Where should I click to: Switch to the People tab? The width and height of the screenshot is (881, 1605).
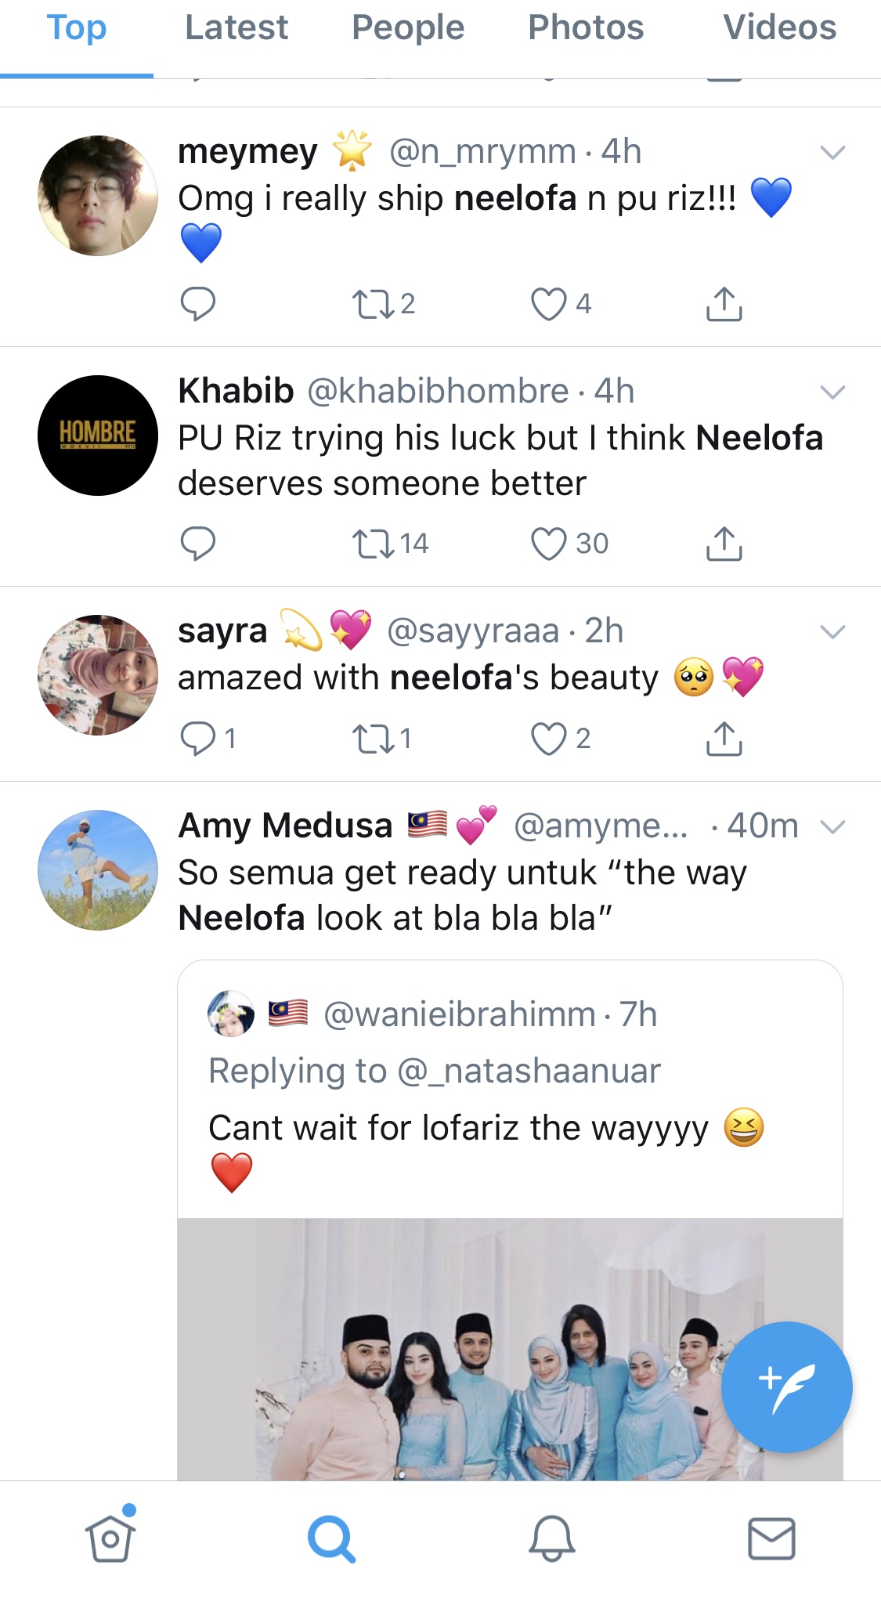point(408,28)
